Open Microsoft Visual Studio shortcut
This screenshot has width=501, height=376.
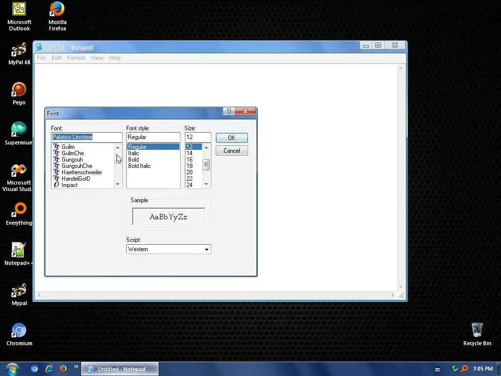coord(18,177)
